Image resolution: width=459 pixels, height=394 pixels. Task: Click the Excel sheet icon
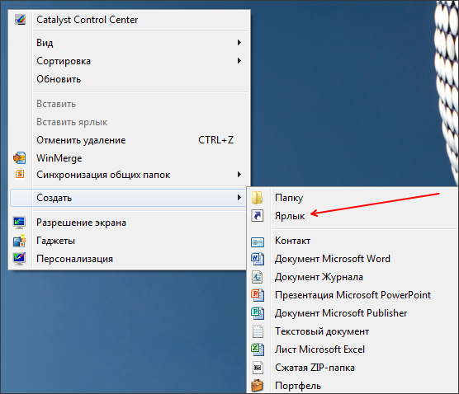point(258,349)
